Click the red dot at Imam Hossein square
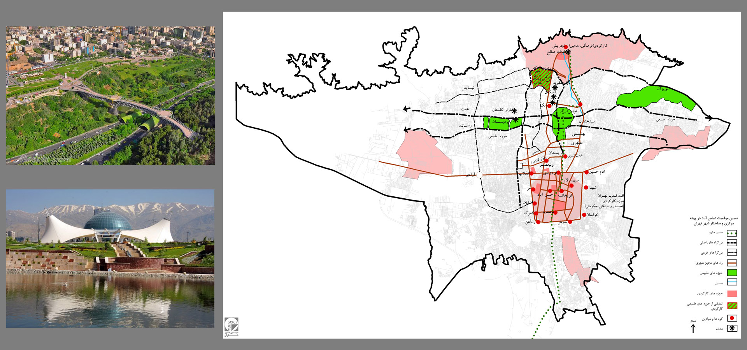Image resolution: width=747 pixels, height=350 pixels. click(x=586, y=172)
